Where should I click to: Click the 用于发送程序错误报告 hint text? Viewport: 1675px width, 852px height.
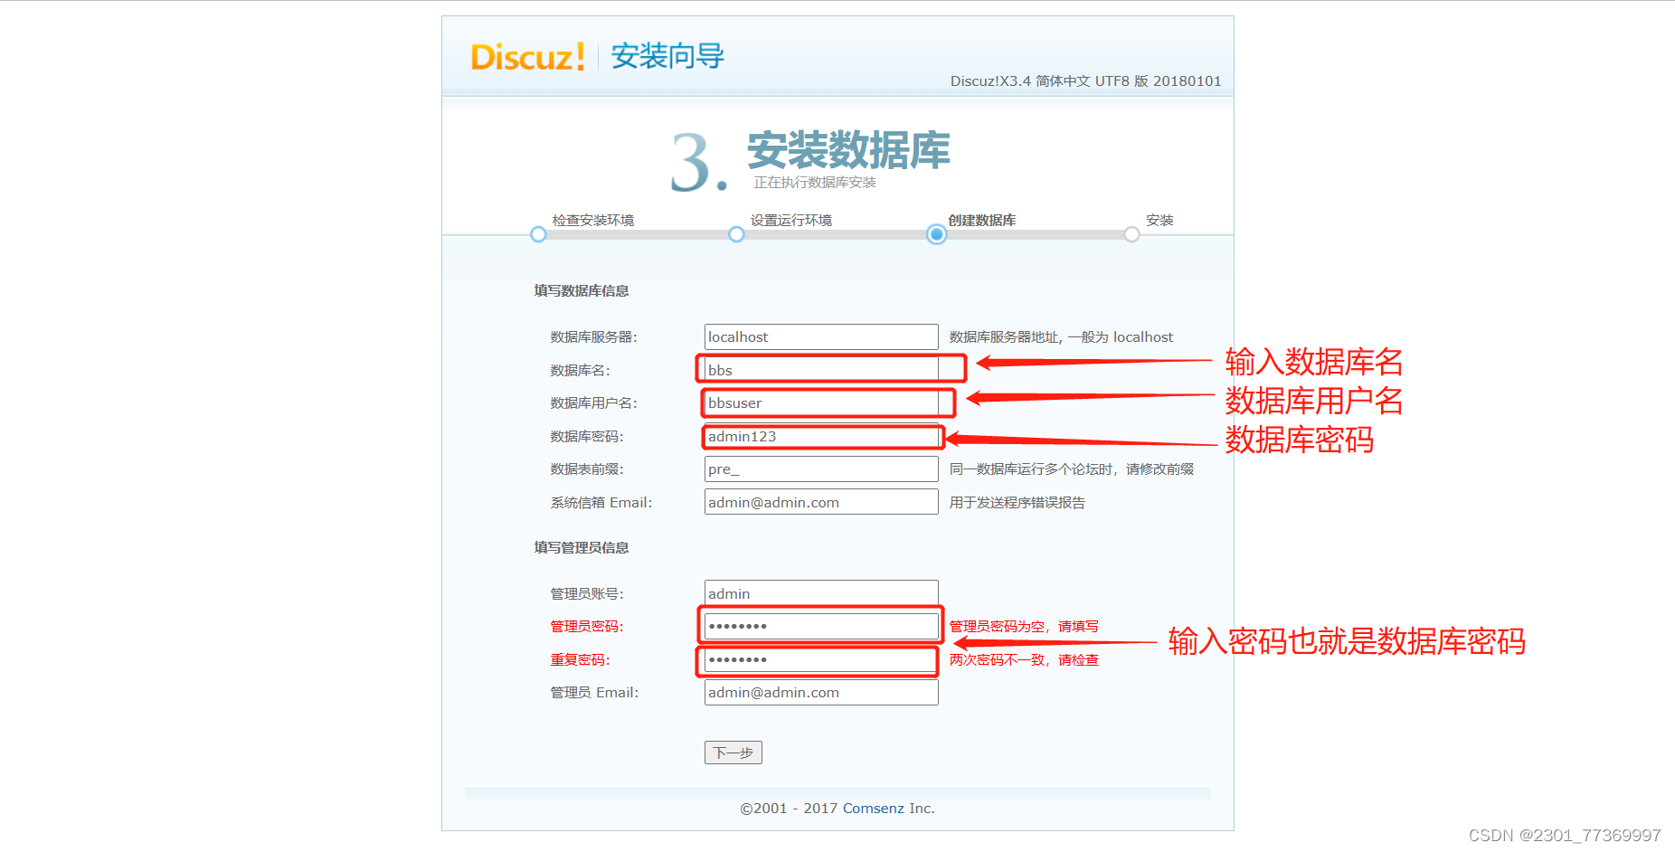point(1017,502)
